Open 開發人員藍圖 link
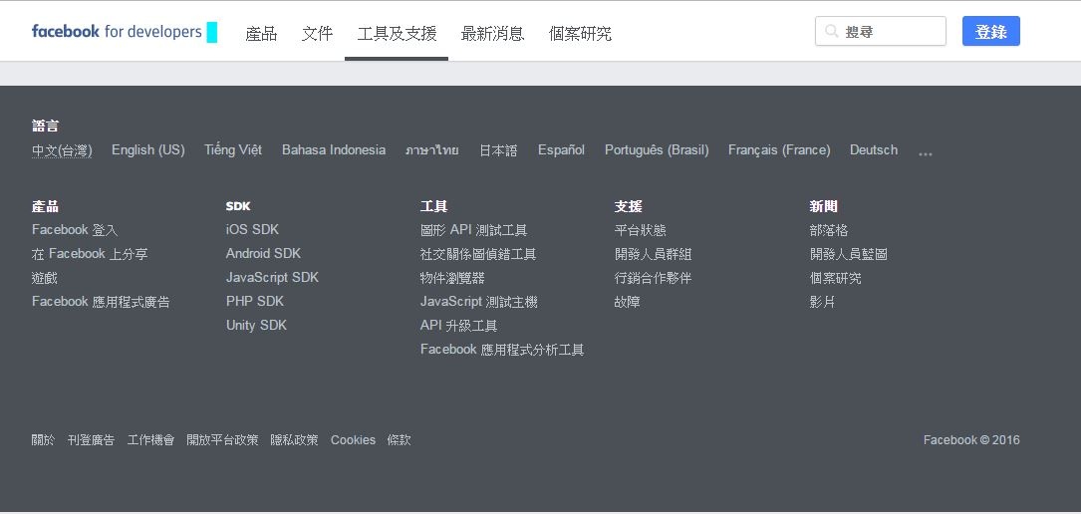This screenshot has width=1081, height=514. point(849,254)
